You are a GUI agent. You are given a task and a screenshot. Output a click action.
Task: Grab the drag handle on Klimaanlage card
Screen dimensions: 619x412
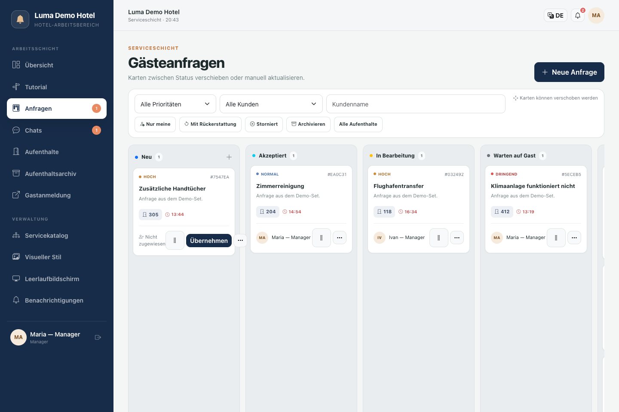pos(556,237)
